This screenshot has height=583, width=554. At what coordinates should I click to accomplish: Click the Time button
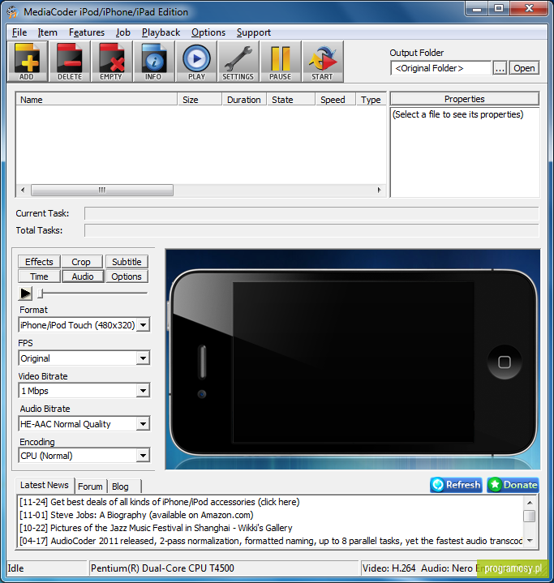[x=39, y=276]
